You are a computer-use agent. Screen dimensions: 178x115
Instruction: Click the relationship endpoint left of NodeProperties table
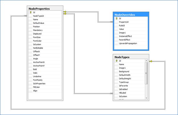point(25,16)
